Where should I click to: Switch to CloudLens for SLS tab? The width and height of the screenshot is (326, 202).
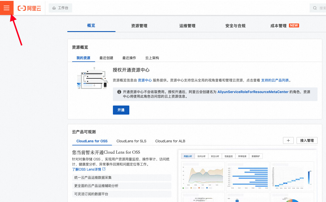pyautogui.click(x=131, y=141)
